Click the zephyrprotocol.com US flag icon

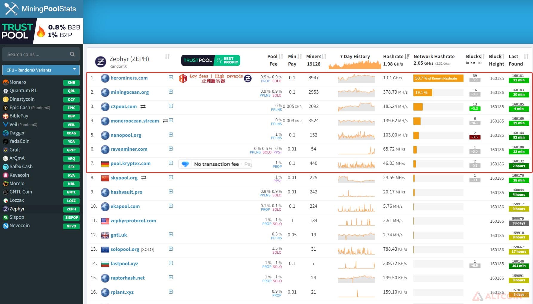coord(105,221)
